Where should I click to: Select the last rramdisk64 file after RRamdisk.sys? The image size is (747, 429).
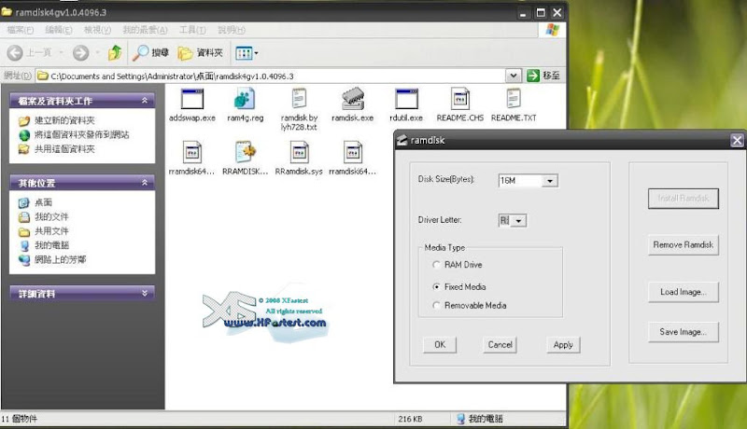tap(353, 153)
